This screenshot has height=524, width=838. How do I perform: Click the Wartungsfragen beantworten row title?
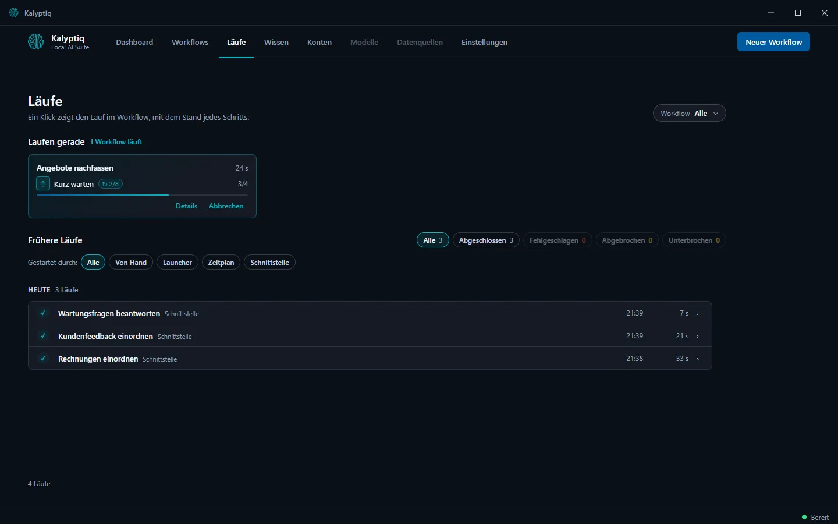tap(109, 313)
